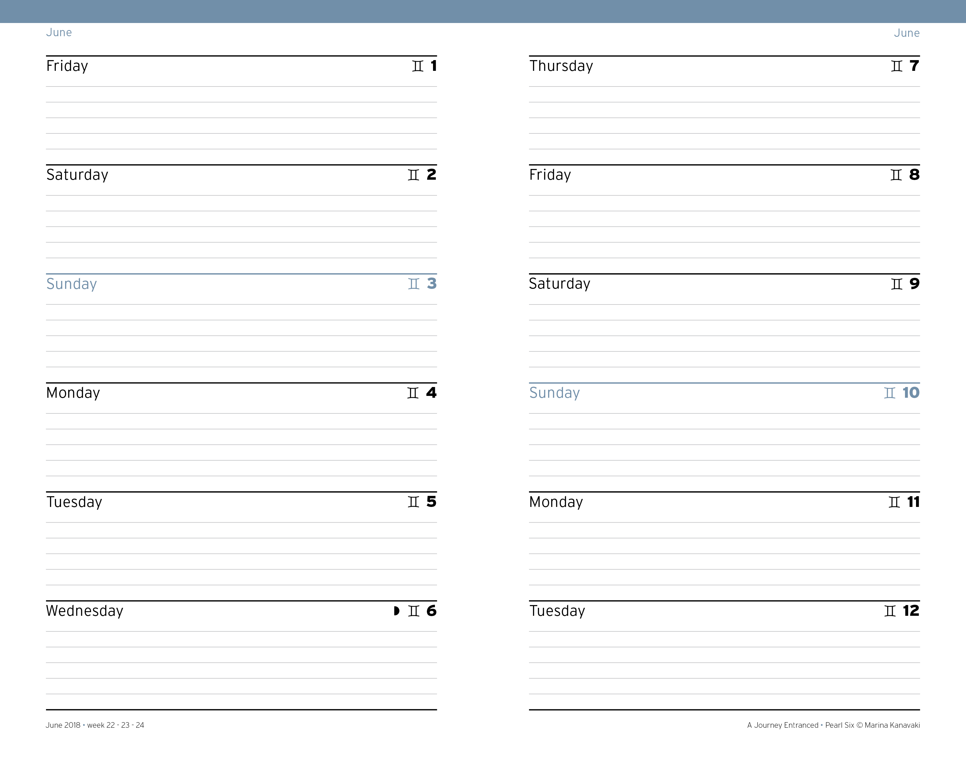This screenshot has width=966, height=759.
Task: Click the June 2018 week footer text
Action: point(95,725)
